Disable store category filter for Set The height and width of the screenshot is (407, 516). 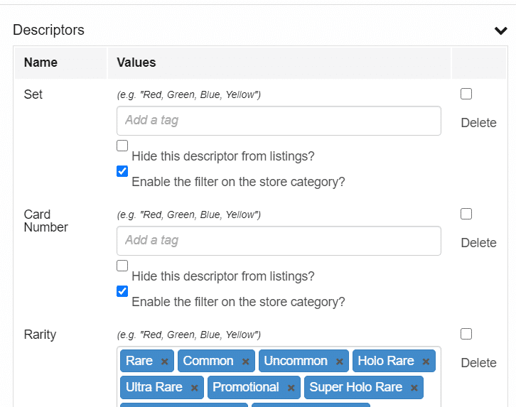122,171
